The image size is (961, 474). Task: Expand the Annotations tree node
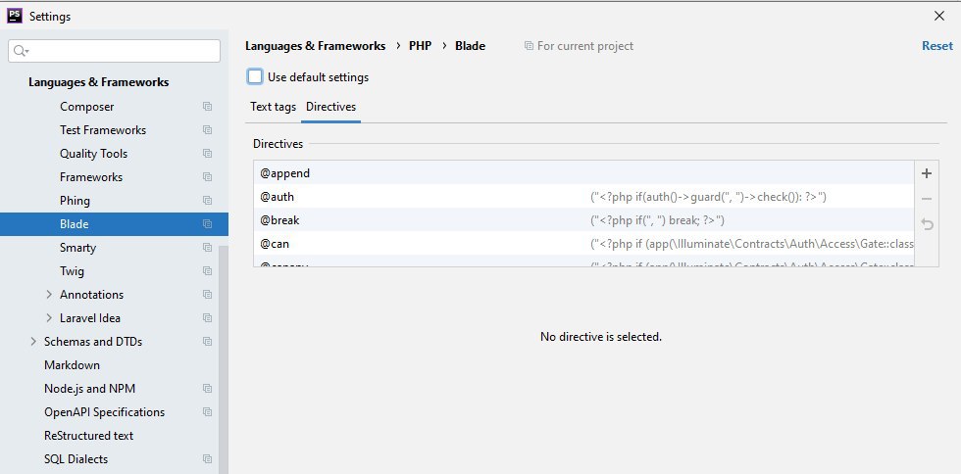[x=49, y=295]
